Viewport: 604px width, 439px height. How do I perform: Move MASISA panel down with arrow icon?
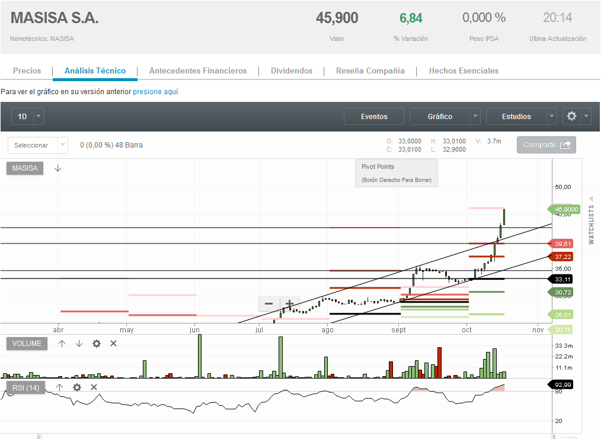click(57, 168)
